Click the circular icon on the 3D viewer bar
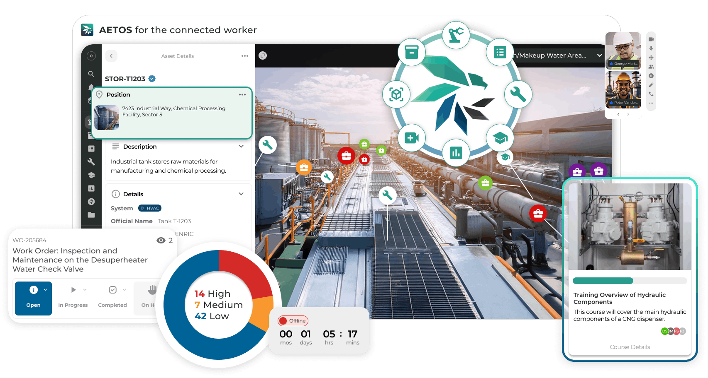 coord(263,55)
